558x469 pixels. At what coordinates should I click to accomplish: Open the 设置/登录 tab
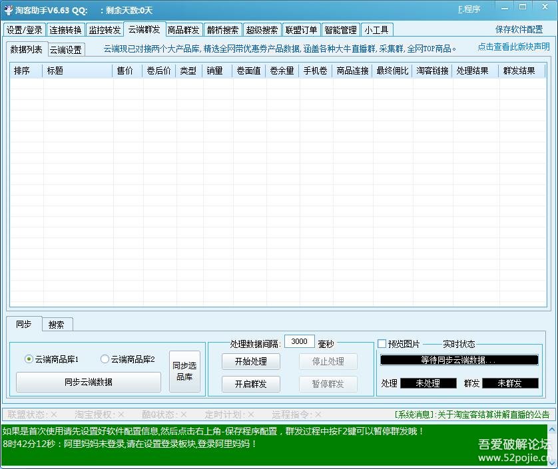tap(24, 30)
